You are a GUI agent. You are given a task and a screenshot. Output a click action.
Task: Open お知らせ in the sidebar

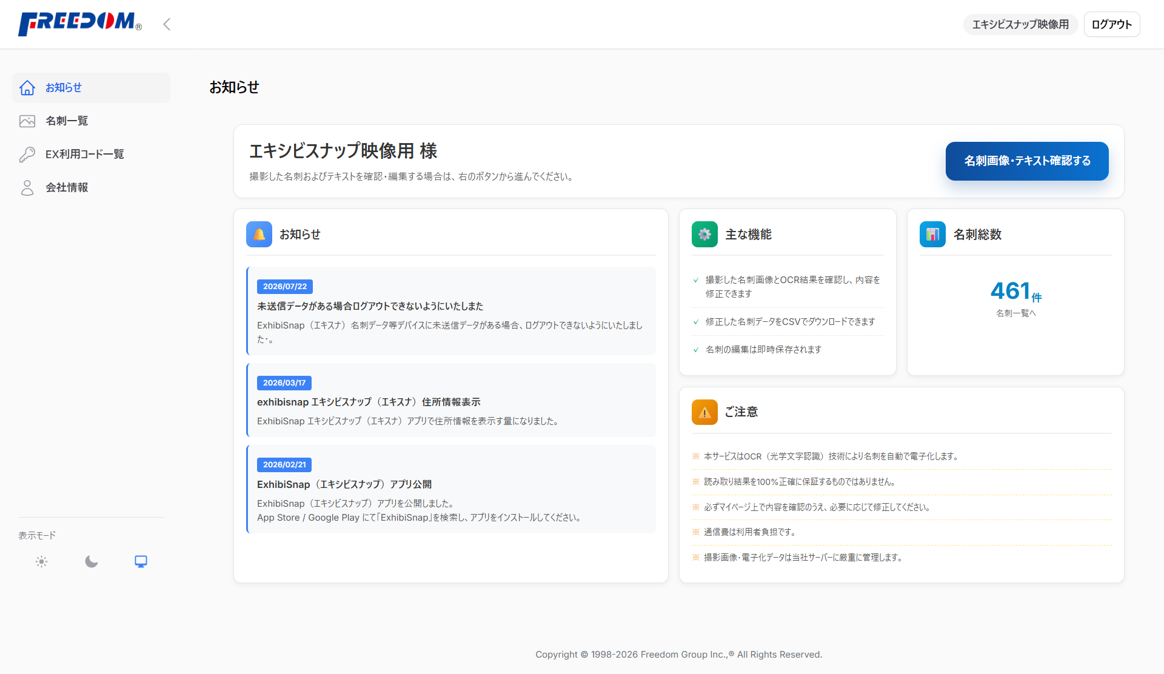(x=91, y=88)
